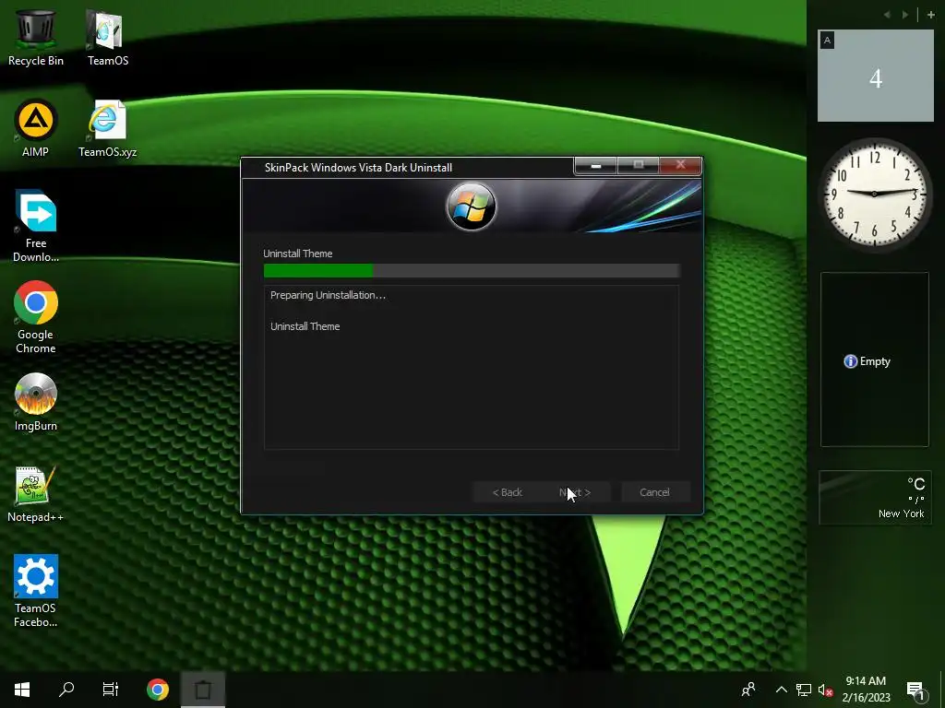
Task: Click the muted volume tray icon
Action: [x=826, y=690]
